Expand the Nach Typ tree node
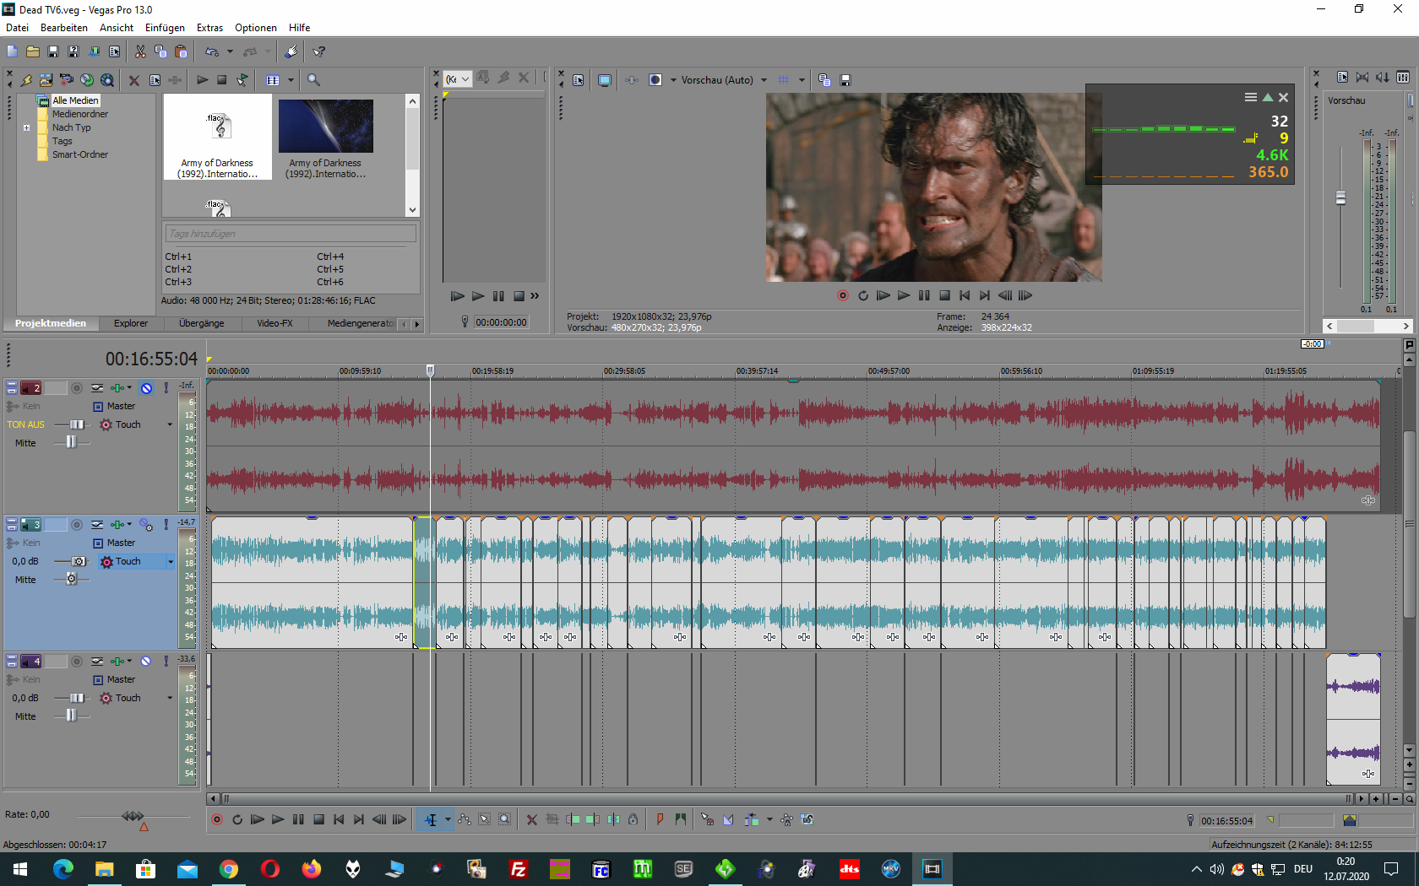 click(26, 128)
